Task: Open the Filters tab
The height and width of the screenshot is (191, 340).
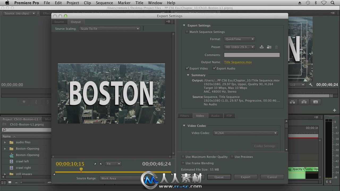Action: (x=185, y=116)
